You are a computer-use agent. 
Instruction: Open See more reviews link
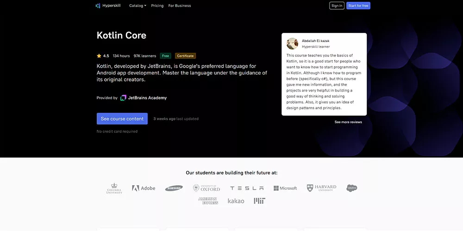point(348,122)
